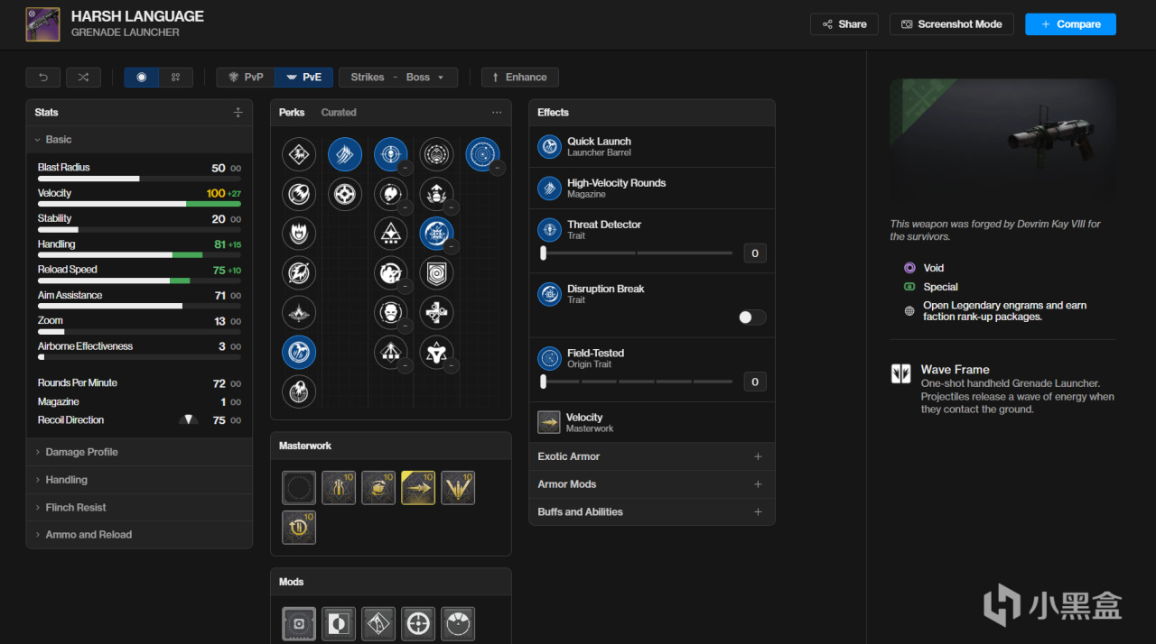Select the flame-shield Countermass barrel perk
This screenshot has width=1156, height=644.
tap(299, 234)
